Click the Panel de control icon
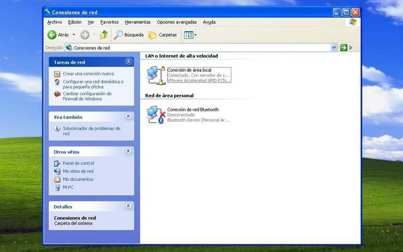This screenshot has width=403, height=252. pos(57,163)
